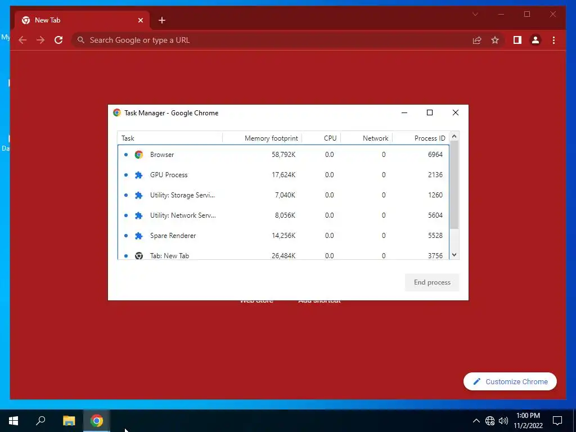Click the End process button
Image resolution: width=576 pixels, height=432 pixels.
432,282
